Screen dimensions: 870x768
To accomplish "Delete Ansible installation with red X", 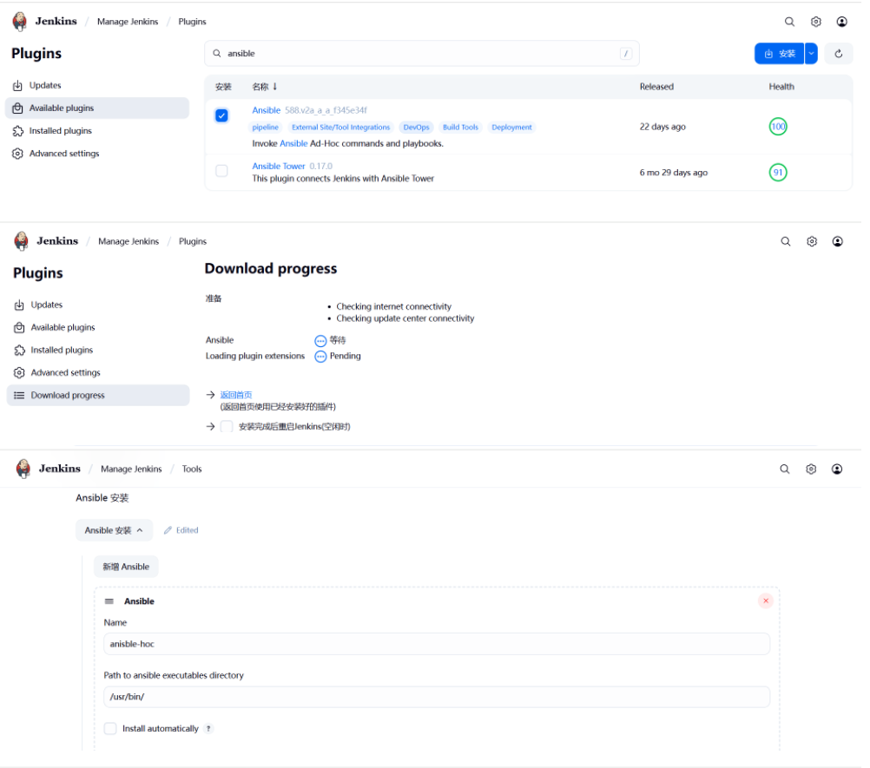I will (765, 601).
